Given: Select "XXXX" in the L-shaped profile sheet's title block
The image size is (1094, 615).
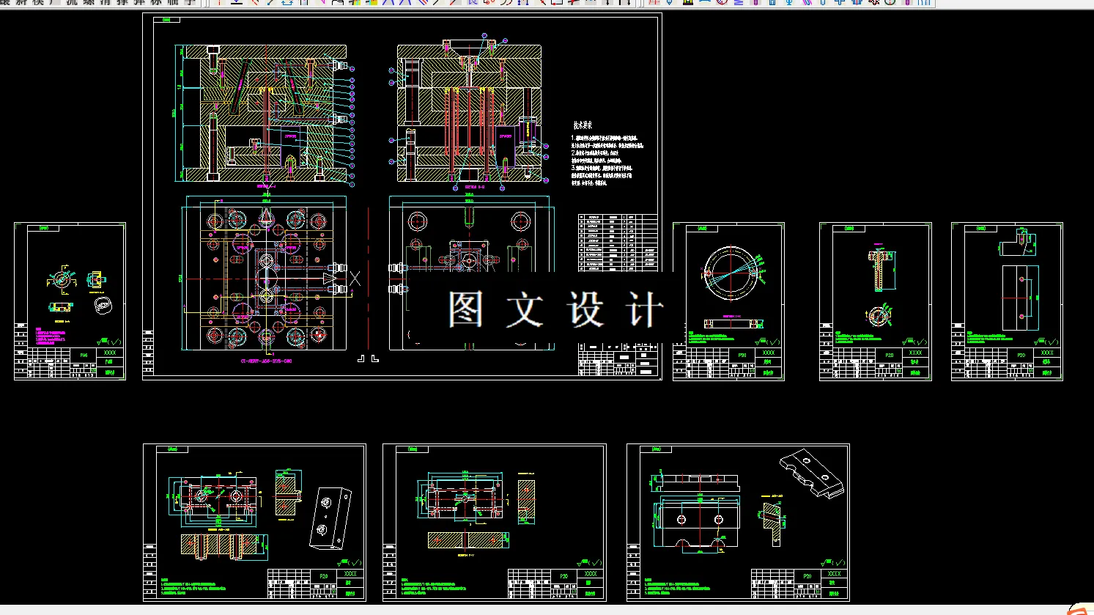Looking at the screenshot, I should tap(1047, 353).
